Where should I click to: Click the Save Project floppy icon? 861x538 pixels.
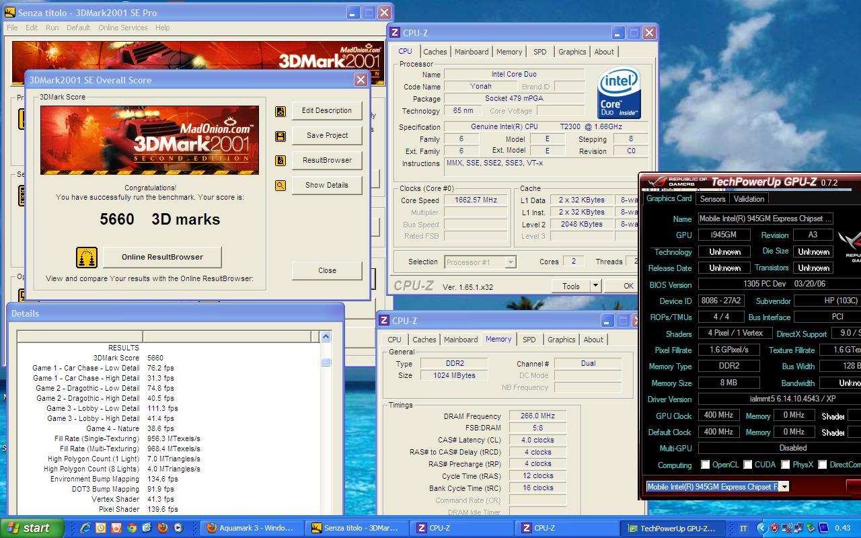click(280, 136)
